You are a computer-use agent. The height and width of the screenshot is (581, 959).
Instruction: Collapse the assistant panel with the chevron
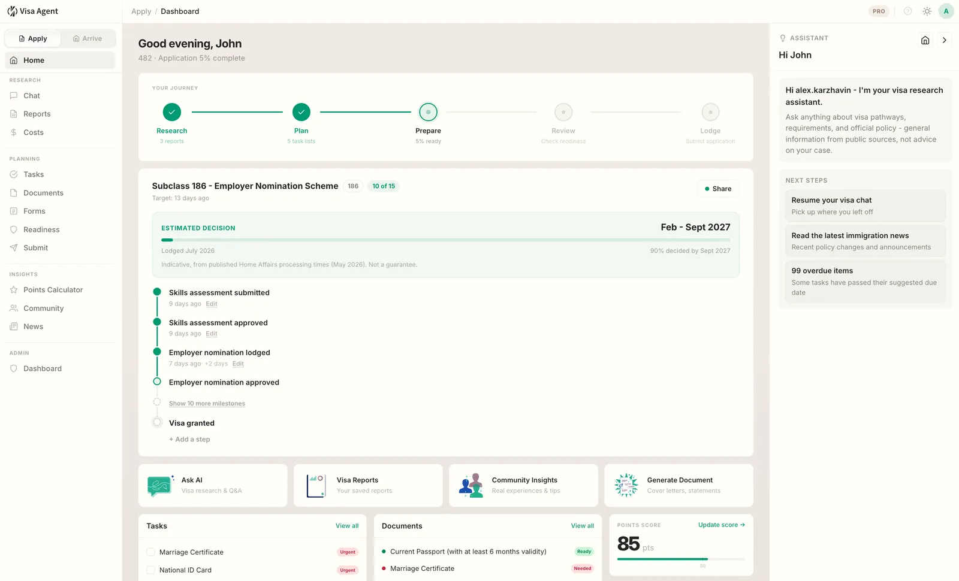945,40
